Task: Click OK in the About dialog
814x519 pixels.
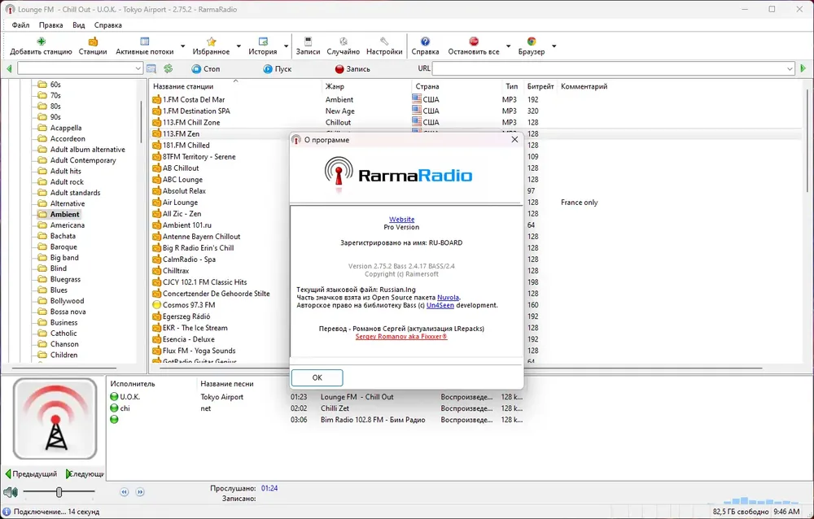Action: (317, 377)
